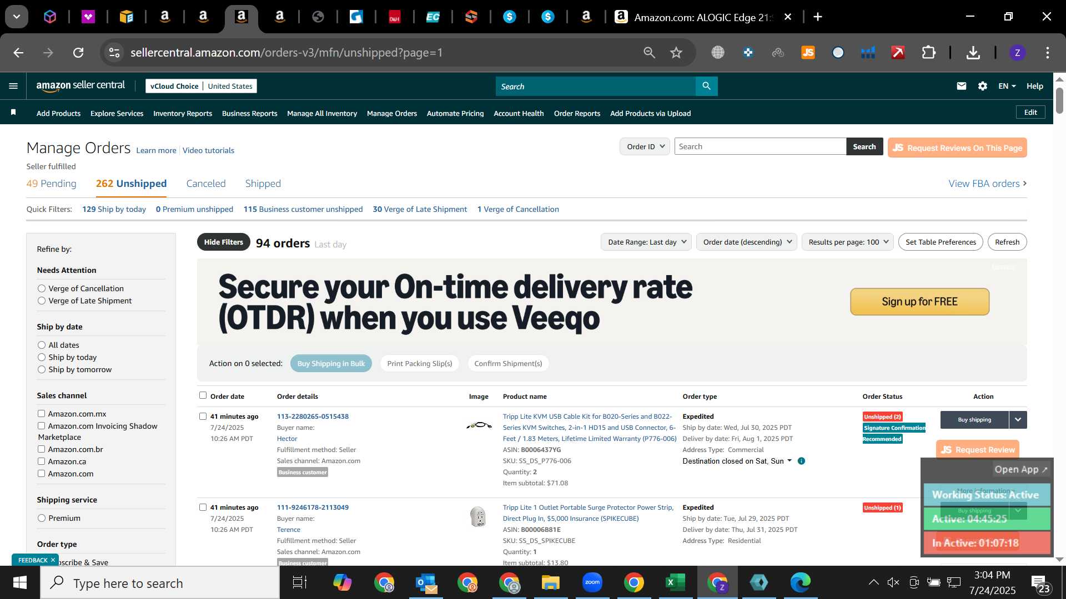This screenshot has width=1066, height=599.
Task: Open the settings gear icon
Action: [983, 86]
